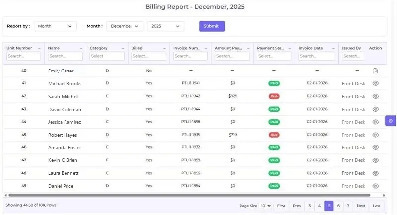View invoice for Michael Brooks
The height and width of the screenshot is (215, 397).
click(x=376, y=83)
